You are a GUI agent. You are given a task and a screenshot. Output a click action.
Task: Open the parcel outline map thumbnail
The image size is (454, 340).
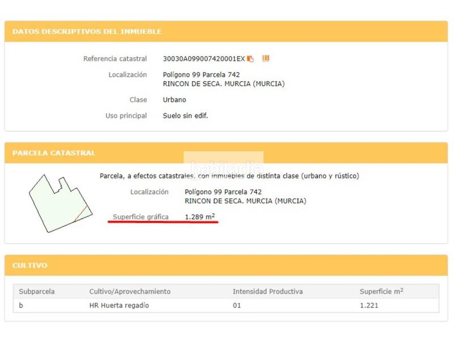tap(60, 202)
